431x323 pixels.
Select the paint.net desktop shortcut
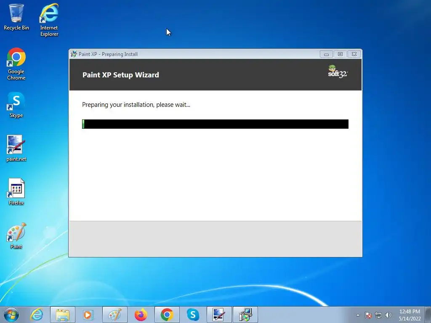16,148
